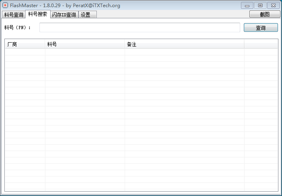Click the blank last column header

[x=261, y=45]
